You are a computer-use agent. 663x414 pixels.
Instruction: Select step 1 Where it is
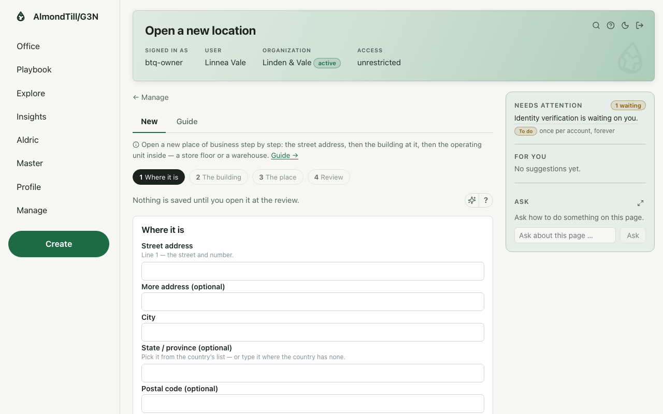point(158,177)
